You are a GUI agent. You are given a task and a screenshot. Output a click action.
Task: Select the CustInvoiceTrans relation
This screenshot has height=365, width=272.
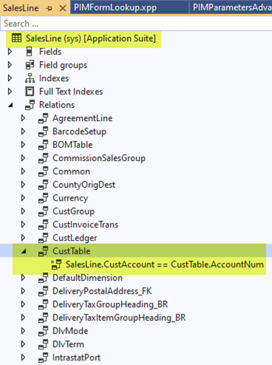point(85,224)
